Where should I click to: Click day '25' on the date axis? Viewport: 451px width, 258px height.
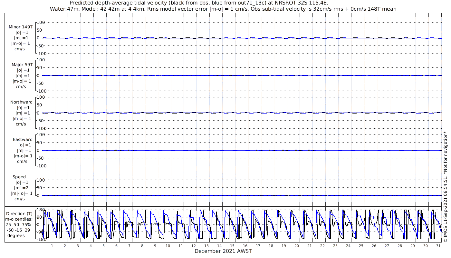pos(361,246)
